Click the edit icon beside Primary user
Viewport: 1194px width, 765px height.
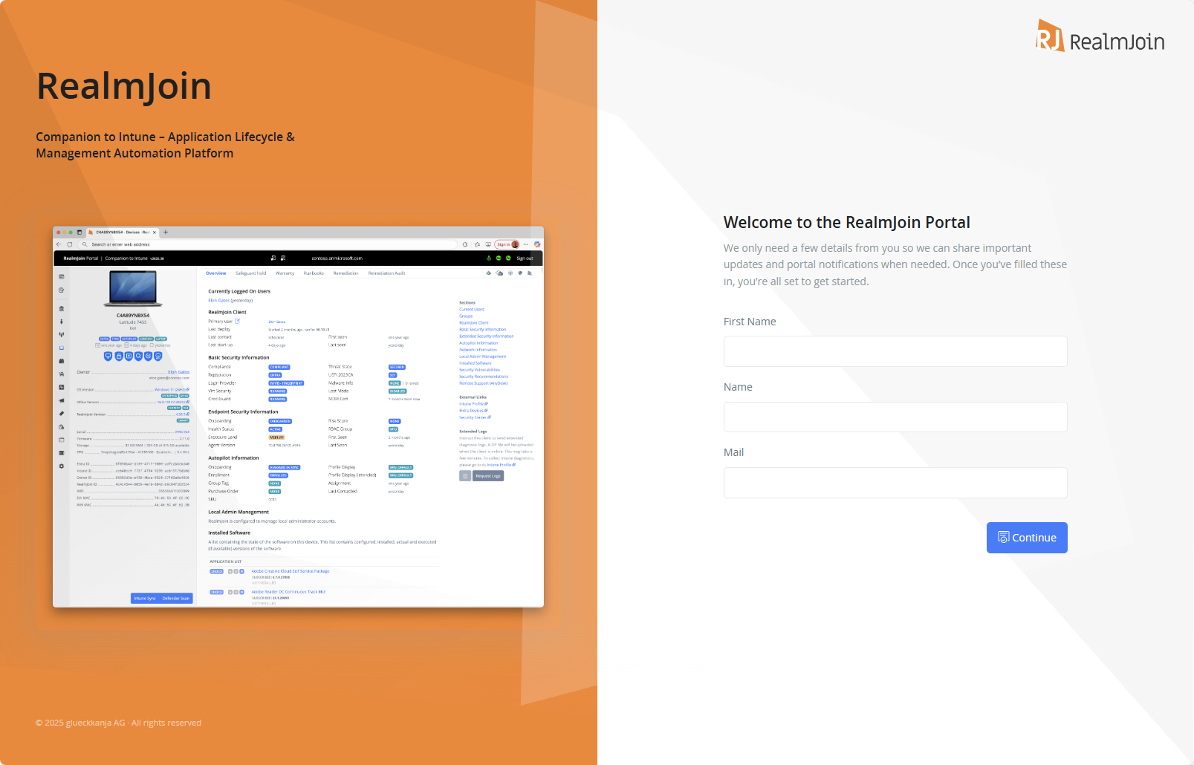click(x=238, y=321)
